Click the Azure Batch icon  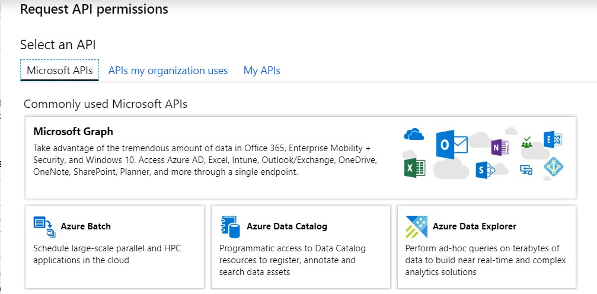(x=44, y=226)
